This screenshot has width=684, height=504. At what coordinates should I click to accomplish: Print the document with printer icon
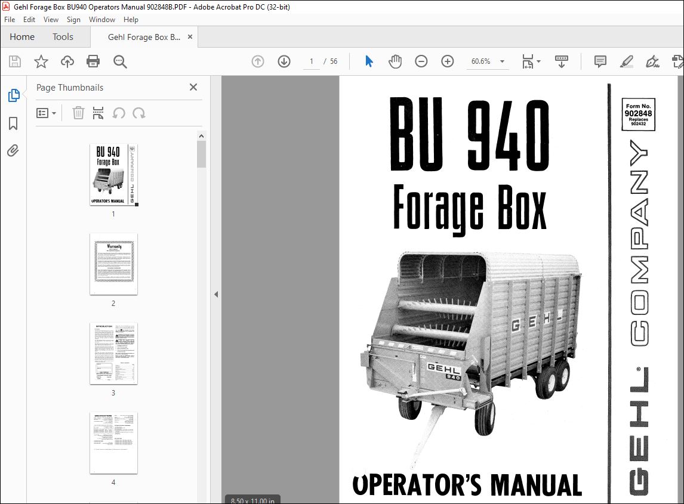tap(93, 61)
